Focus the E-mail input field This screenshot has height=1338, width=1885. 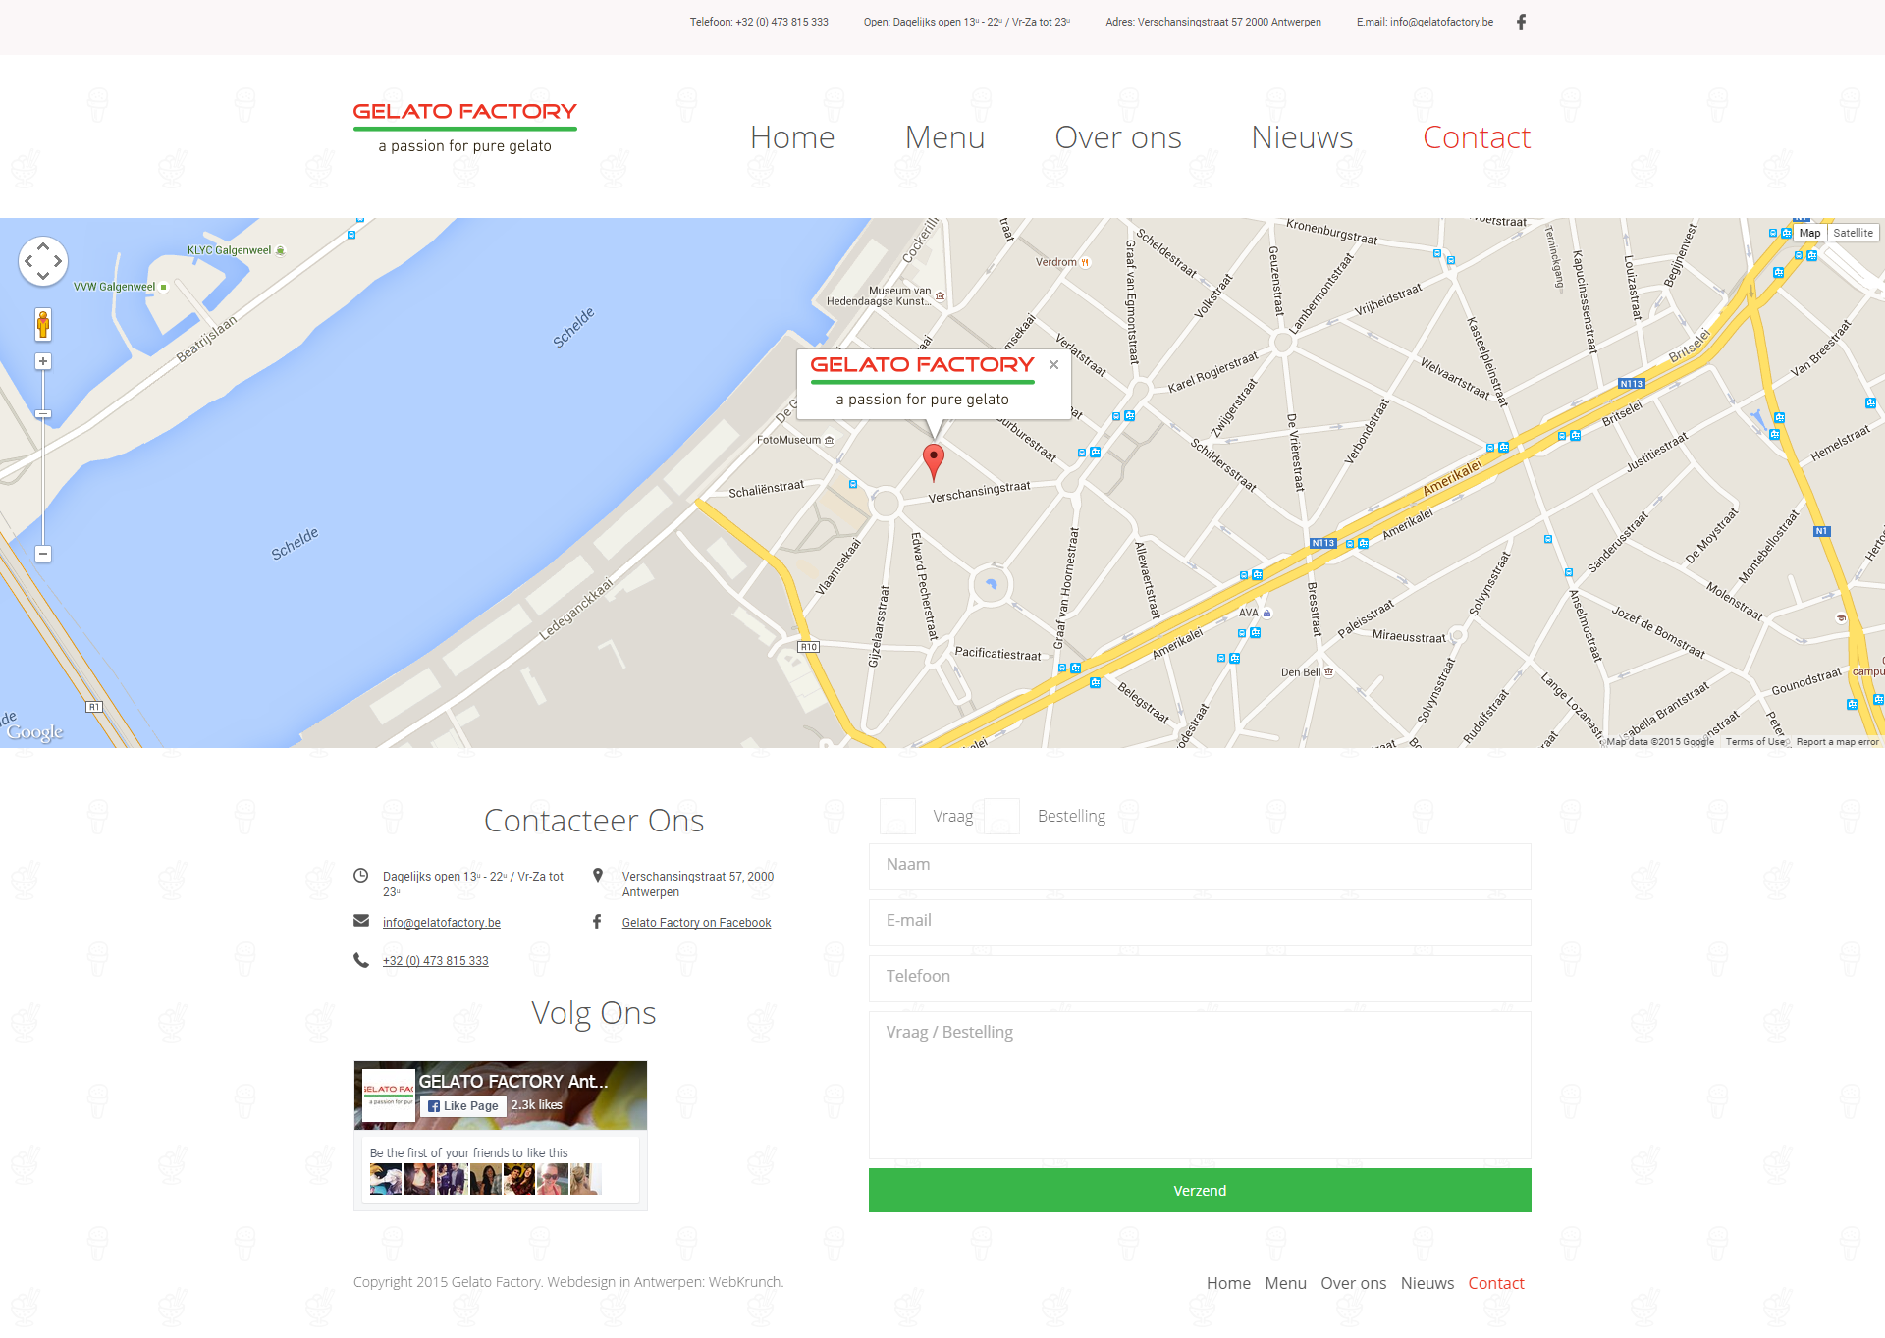pyautogui.click(x=1200, y=923)
